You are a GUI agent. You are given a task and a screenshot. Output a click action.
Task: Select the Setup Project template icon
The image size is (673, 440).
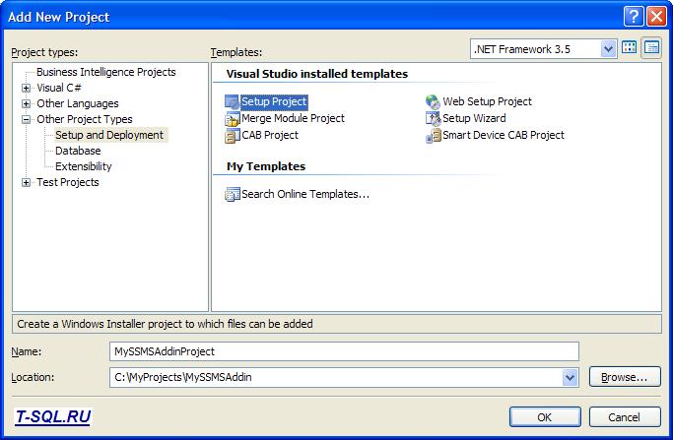coord(232,102)
